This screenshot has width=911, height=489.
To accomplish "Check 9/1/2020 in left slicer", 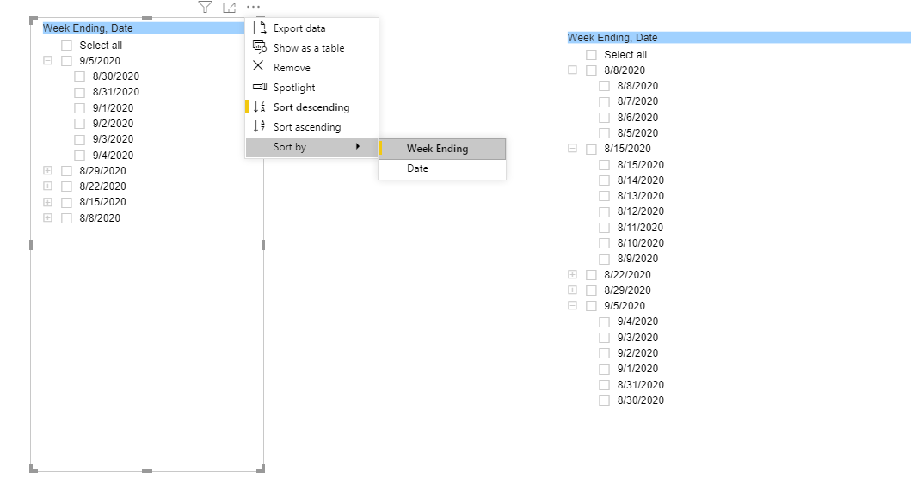I will click(x=80, y=108).
